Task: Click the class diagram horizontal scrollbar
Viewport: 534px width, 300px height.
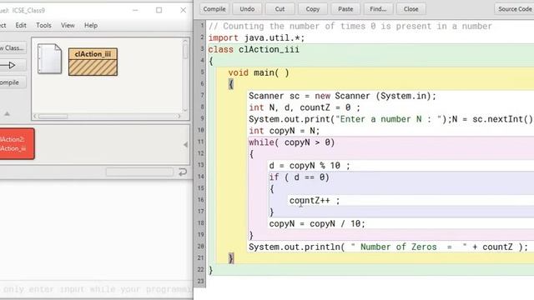Action: coord(108,117)
